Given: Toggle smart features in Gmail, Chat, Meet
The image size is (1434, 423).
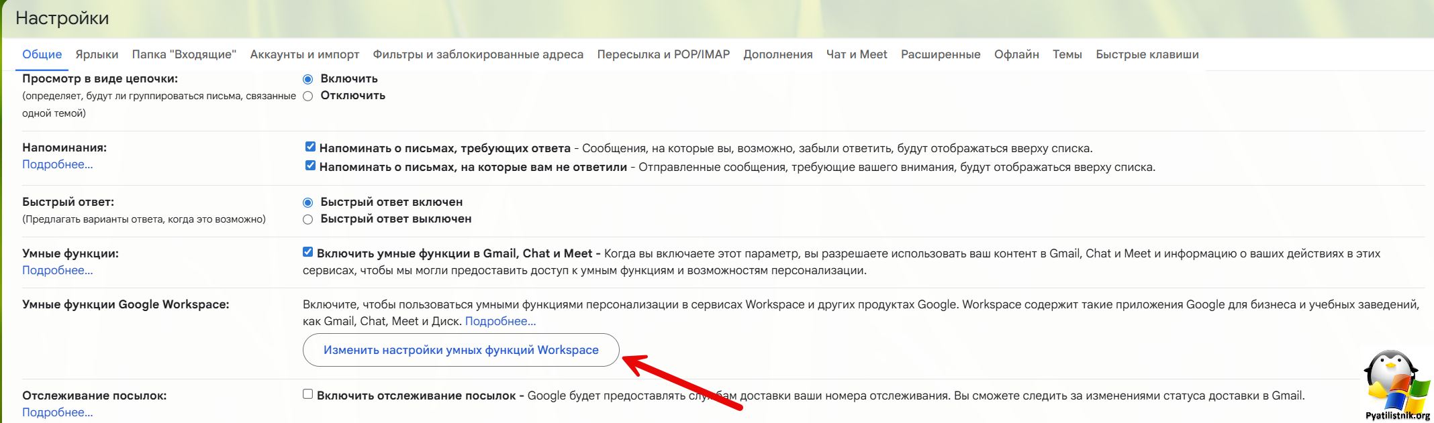Looking at the screenshot, I should 308,252.
